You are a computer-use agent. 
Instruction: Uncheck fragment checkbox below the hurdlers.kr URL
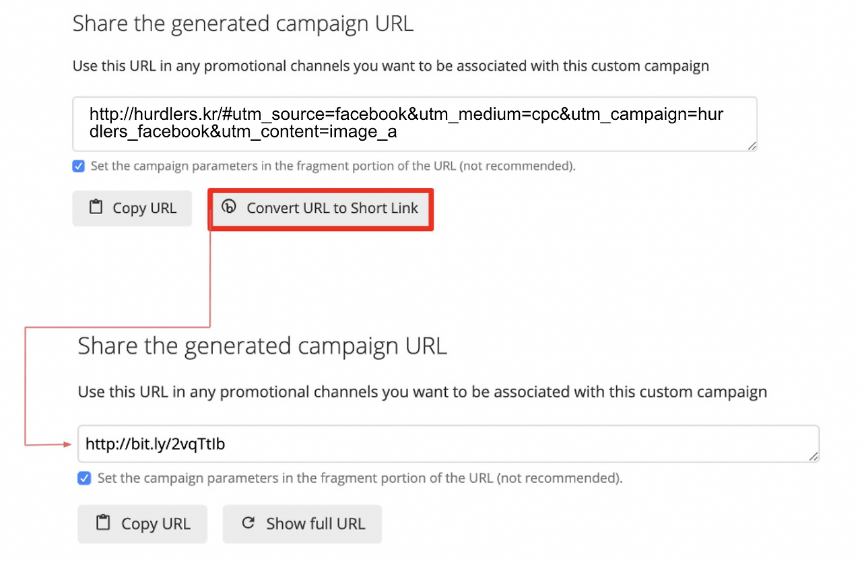coord(79,166)
